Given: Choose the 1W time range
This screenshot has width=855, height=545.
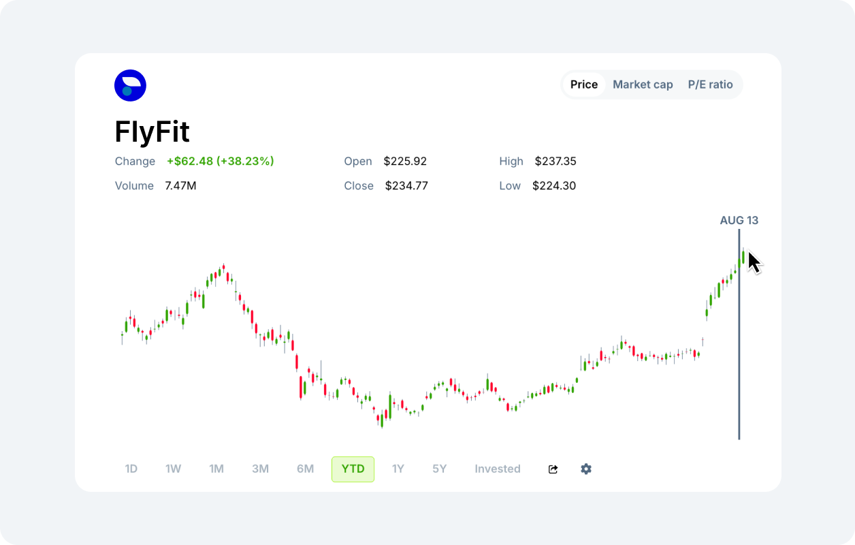Looking at the screenshot, I should point(173,469).
